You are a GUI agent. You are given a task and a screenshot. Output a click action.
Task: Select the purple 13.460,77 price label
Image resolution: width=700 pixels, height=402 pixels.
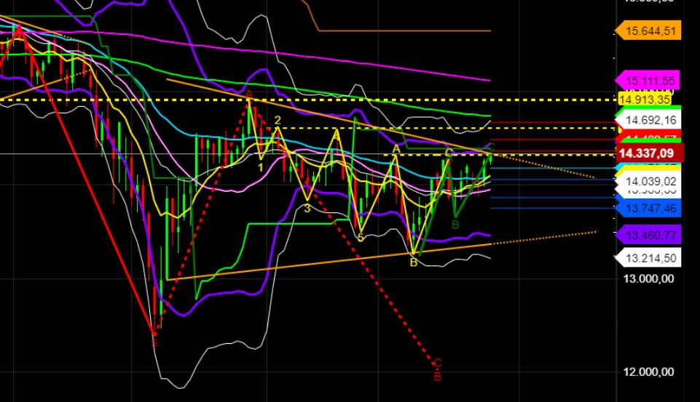click(648, 235)
